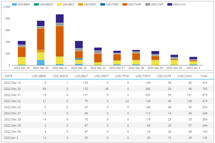Click the total value 873 in the table
The image size is (215, 143).
tap(204, 95)
